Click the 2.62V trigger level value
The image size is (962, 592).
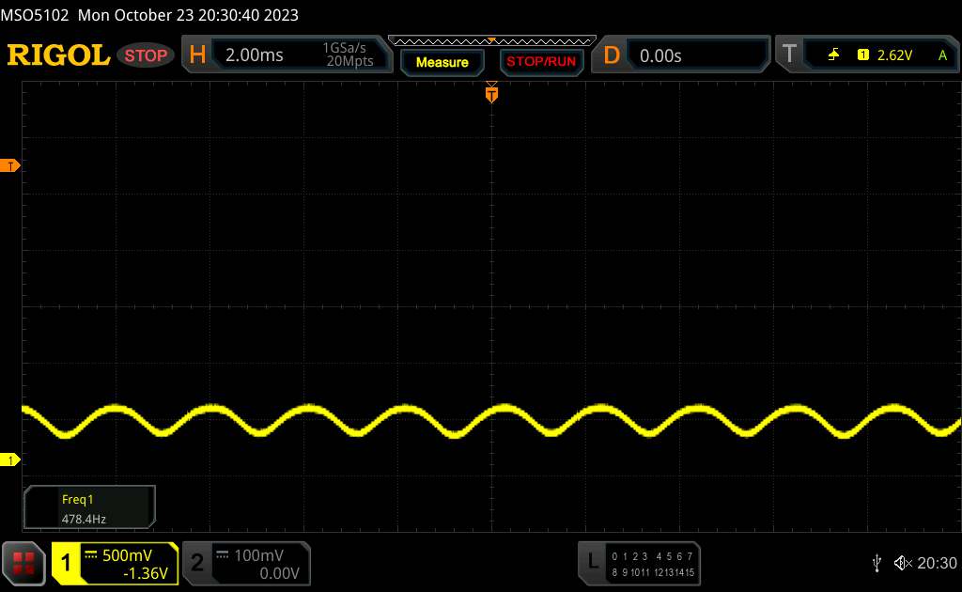tap(894, 55)
